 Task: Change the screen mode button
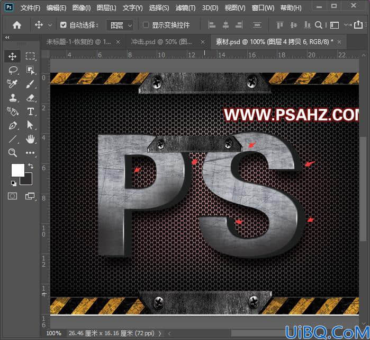click(30, 196)
